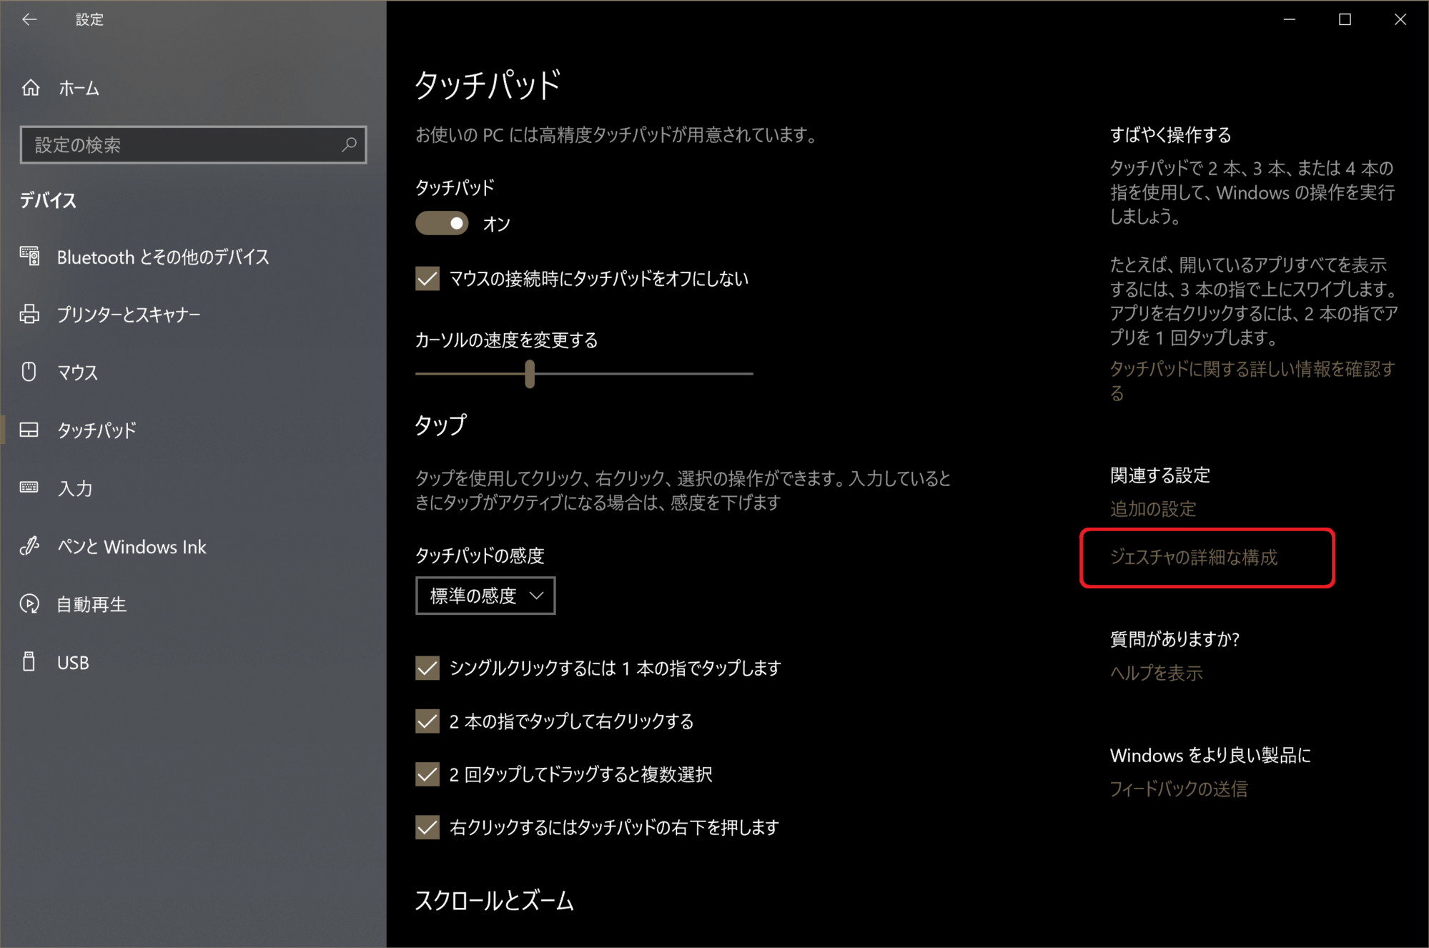The height and width of the screenshot is (948, 1429).
Task: Uncheck マウスの接続時にタッチパッドをオフにしない
Action: [x=427, y=278]
